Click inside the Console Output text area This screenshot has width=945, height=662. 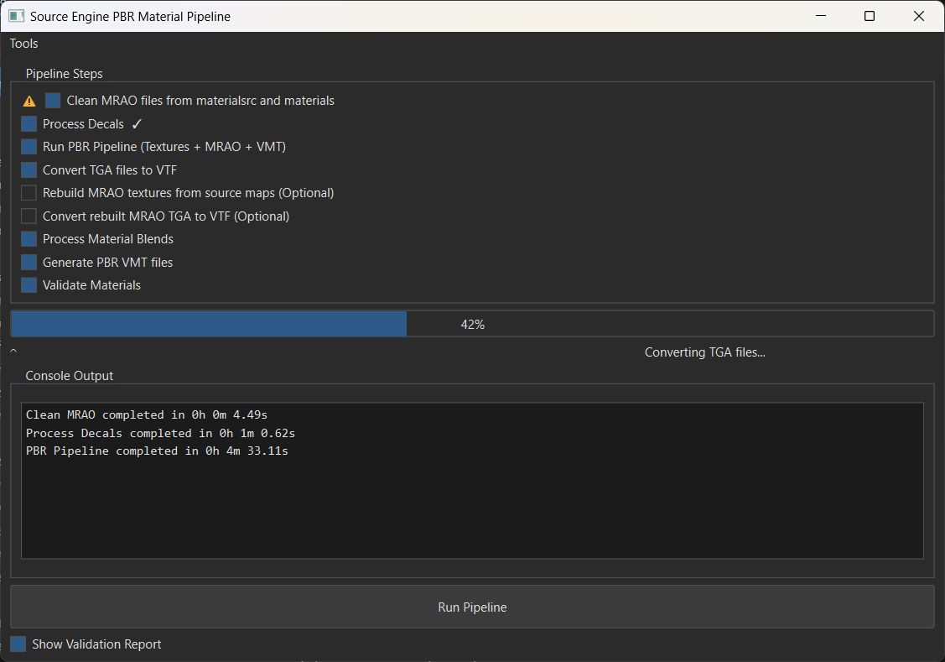click(472, 503)
